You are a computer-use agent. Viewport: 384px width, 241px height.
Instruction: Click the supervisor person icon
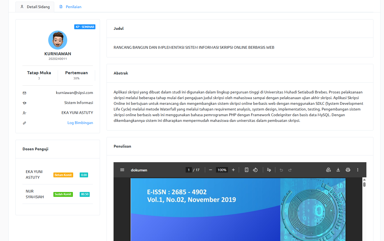pyautogui.click(x=24, y=113)
